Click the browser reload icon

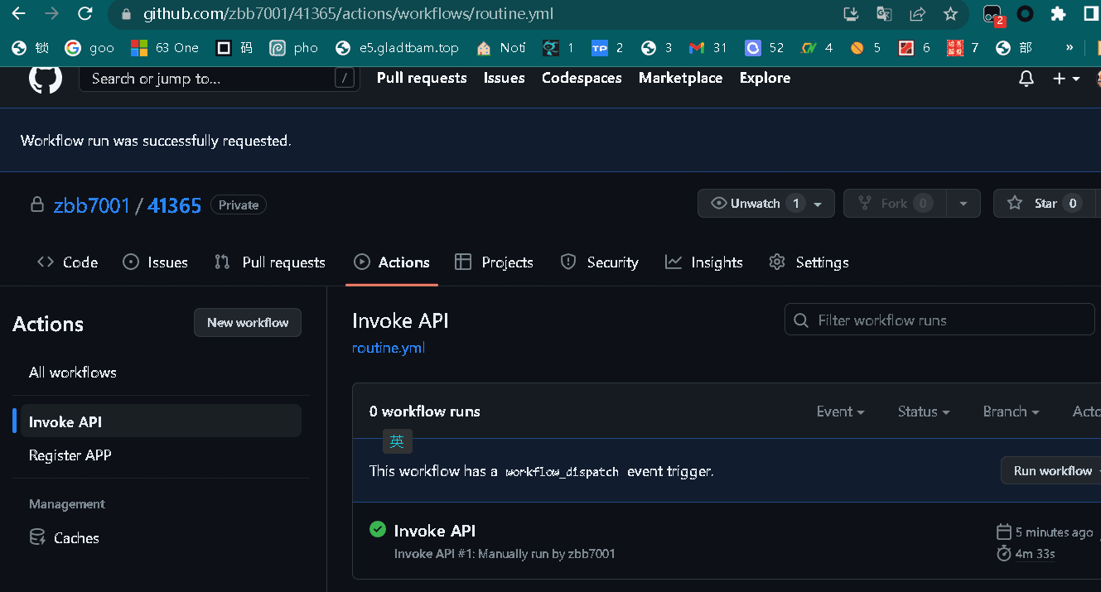pos(85,14)
